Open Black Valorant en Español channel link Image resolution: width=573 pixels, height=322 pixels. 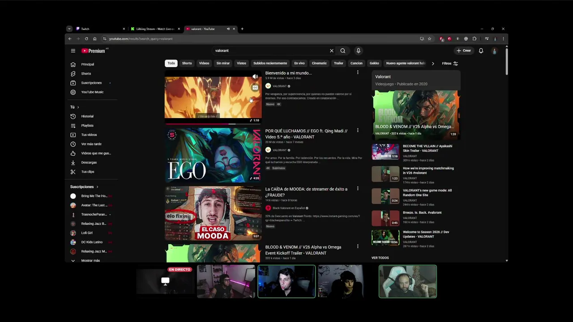pos(289,208)
